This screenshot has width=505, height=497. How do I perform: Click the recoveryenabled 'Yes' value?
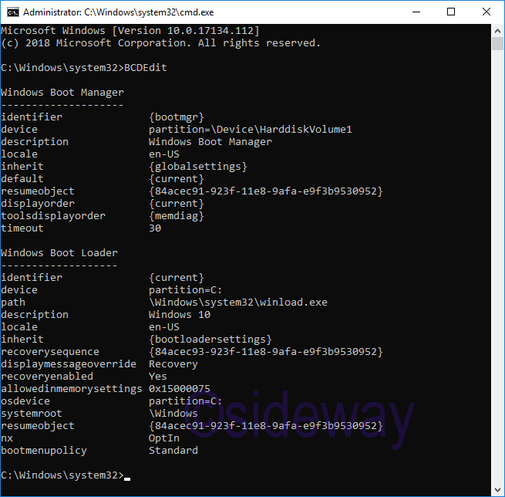coord(158,377)
